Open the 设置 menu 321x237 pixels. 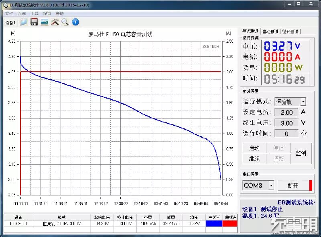(x=47, y=14)
